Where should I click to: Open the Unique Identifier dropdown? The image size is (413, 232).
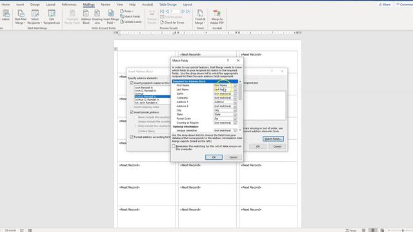coord(235,130)
